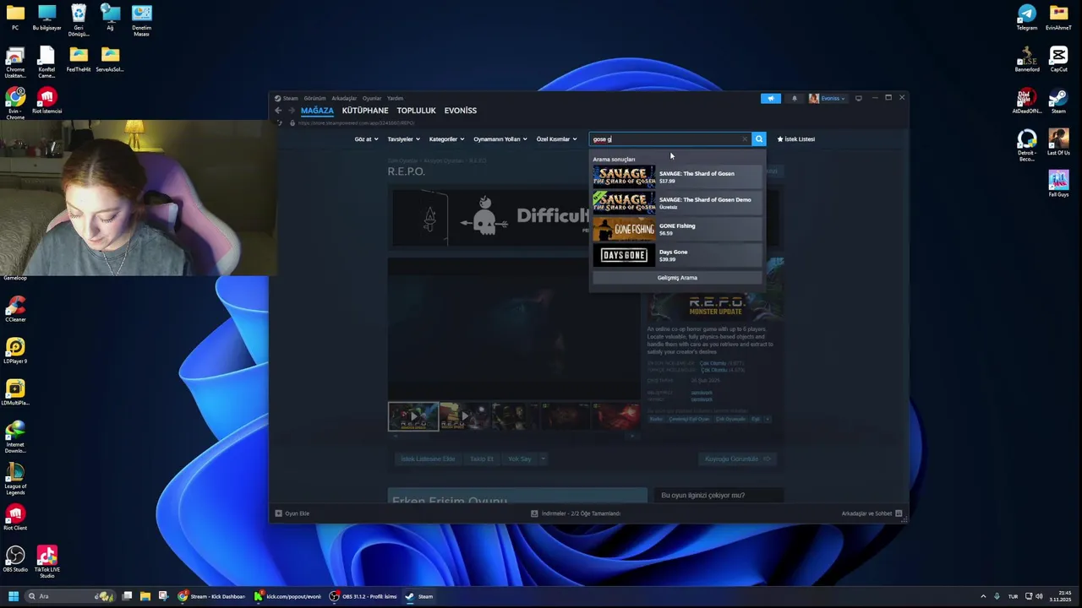Open File Explorer from the taskbar
This screenshot has height=608, width=1082.
point(145,596)
